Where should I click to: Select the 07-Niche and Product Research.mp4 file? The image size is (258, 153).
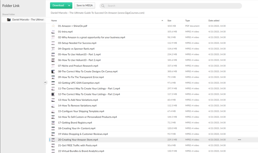point(78,66)
